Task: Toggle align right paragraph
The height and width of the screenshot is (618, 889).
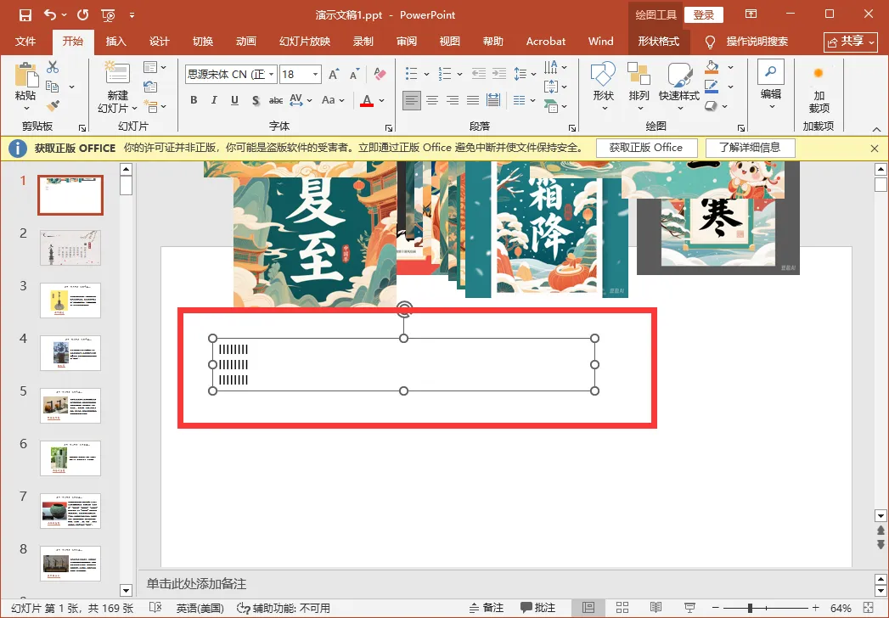Action: [x=453, y=100]
